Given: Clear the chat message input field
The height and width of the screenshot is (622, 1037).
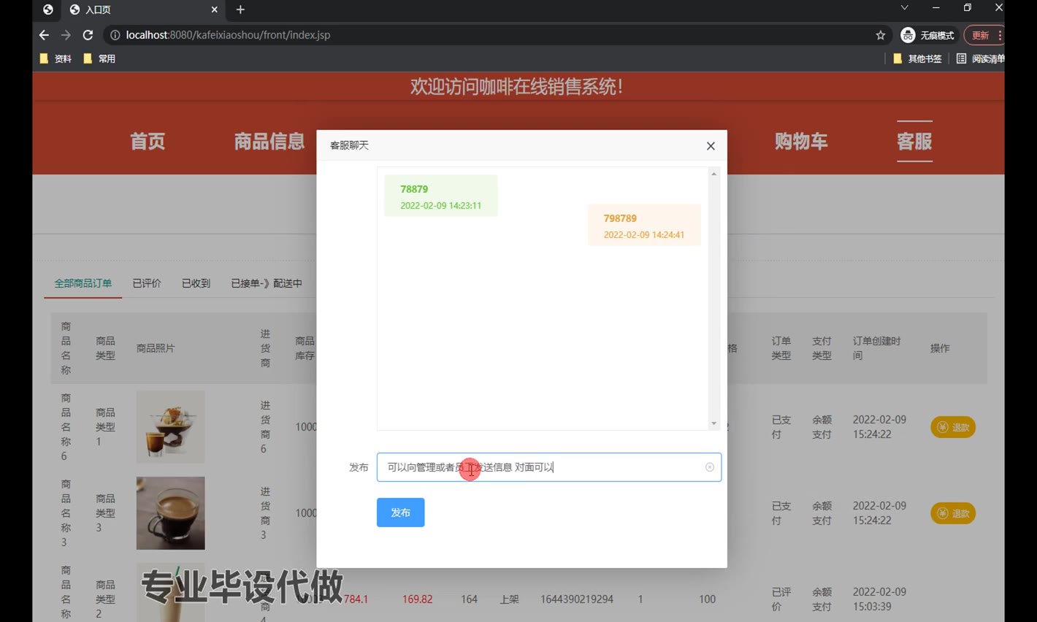Looking at the screenshot, I should tap(709, 467).
